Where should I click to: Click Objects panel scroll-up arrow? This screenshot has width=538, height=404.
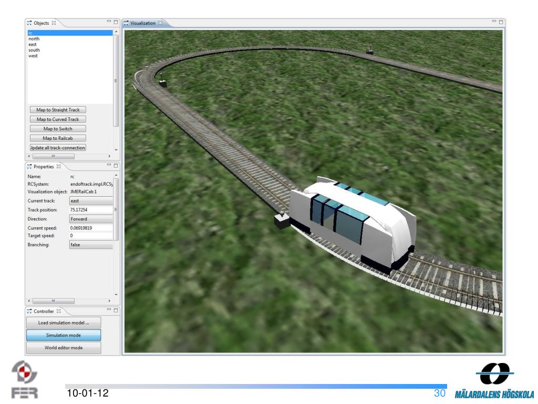click(116, 32)
